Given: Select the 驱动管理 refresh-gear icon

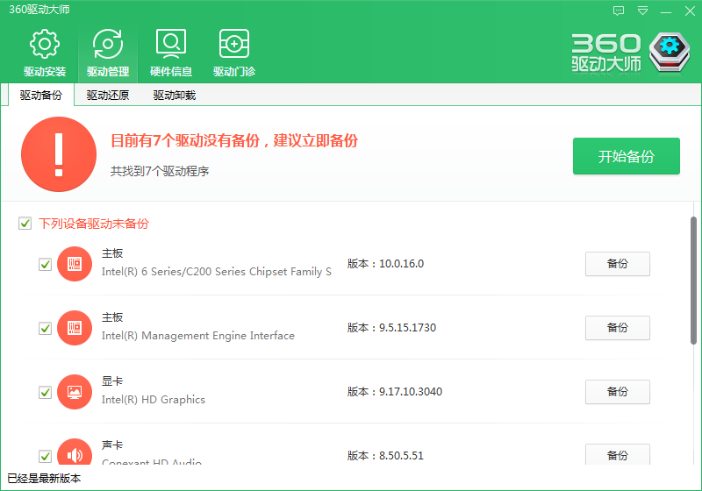Looking at the screenshot, I should pyautogui.click(x=108, y=44).
